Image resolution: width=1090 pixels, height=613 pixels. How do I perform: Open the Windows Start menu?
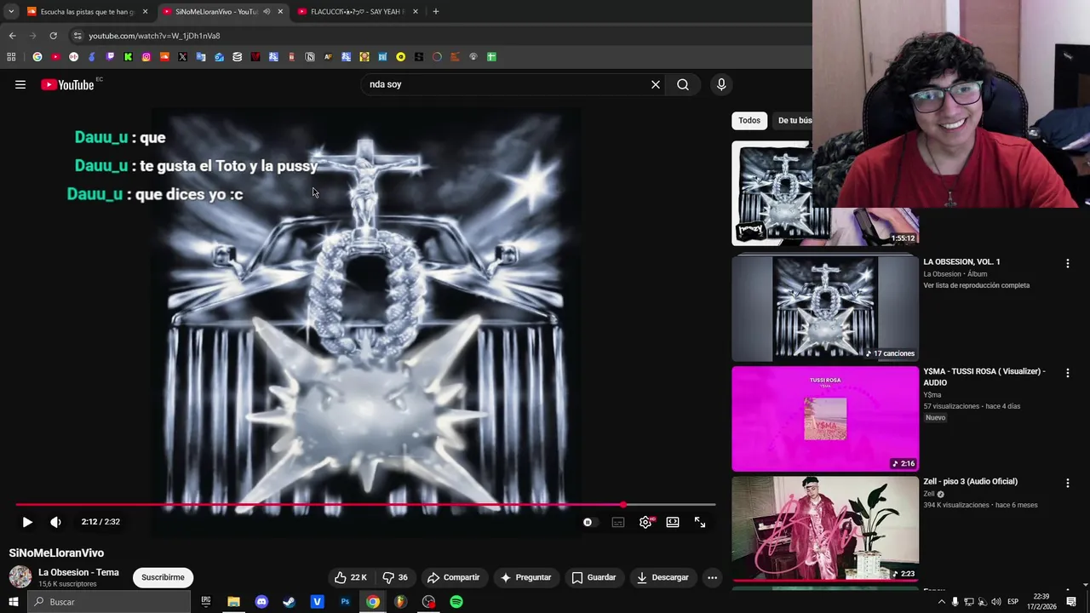pyautogui.click(x=13, y=602)
